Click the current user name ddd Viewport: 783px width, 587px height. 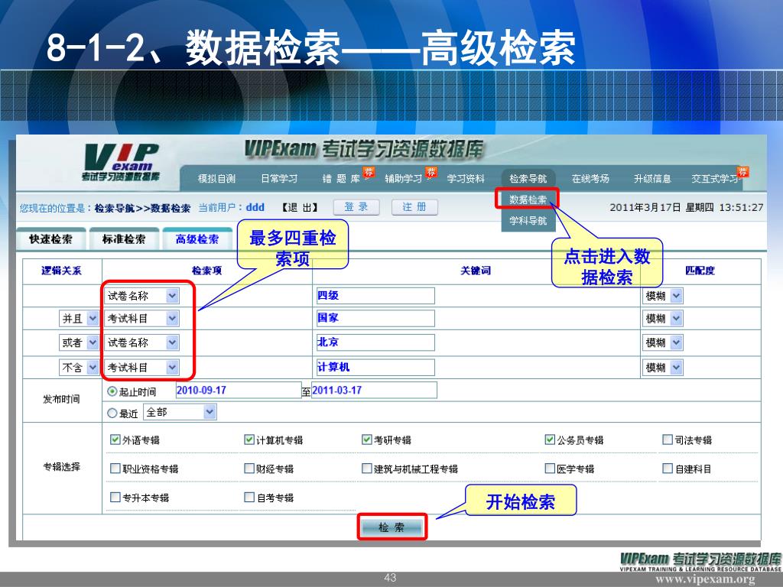[x=255, y=207]
